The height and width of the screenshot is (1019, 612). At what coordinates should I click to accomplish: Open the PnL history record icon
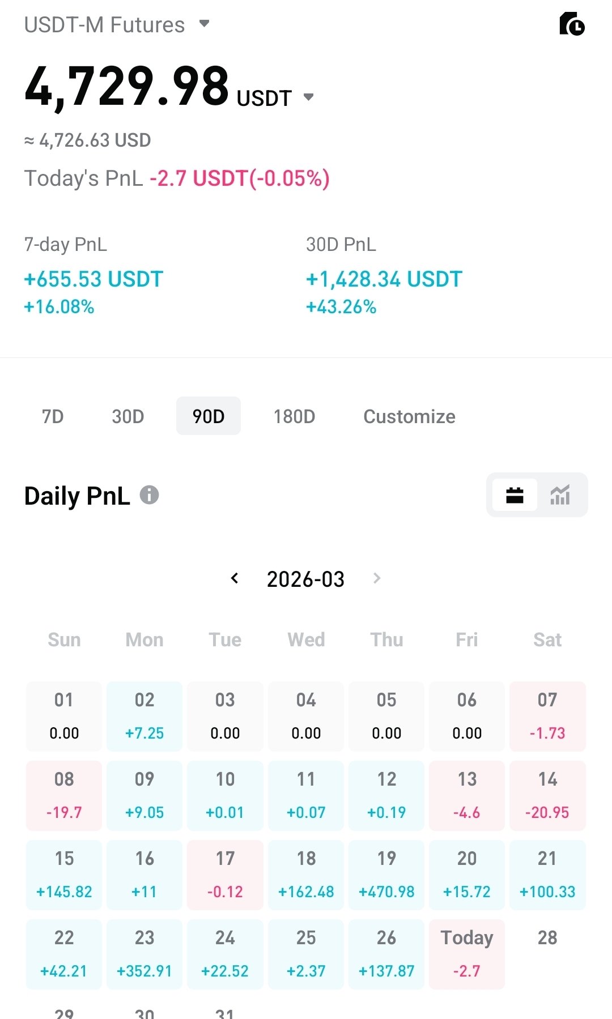coord(572,24)
